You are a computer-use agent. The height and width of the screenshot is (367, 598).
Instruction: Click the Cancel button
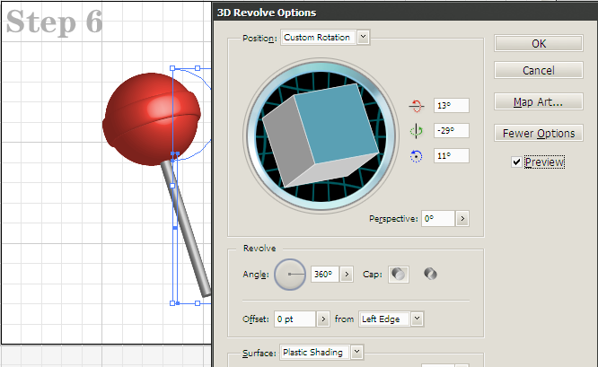(x=539, y=71)
